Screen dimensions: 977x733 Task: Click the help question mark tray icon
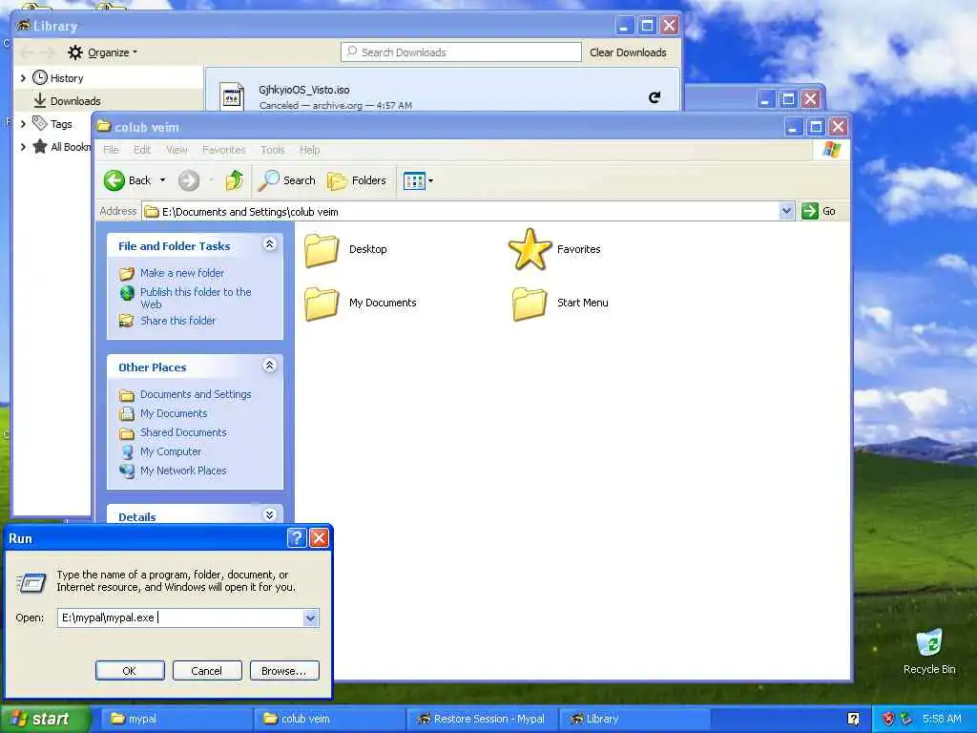853,719
